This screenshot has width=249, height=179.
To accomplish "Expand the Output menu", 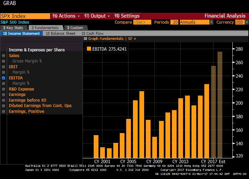I will [97, 16].
